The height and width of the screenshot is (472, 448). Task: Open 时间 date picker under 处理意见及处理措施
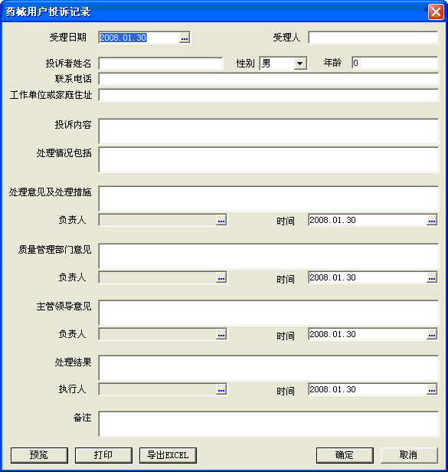point(432,221)
